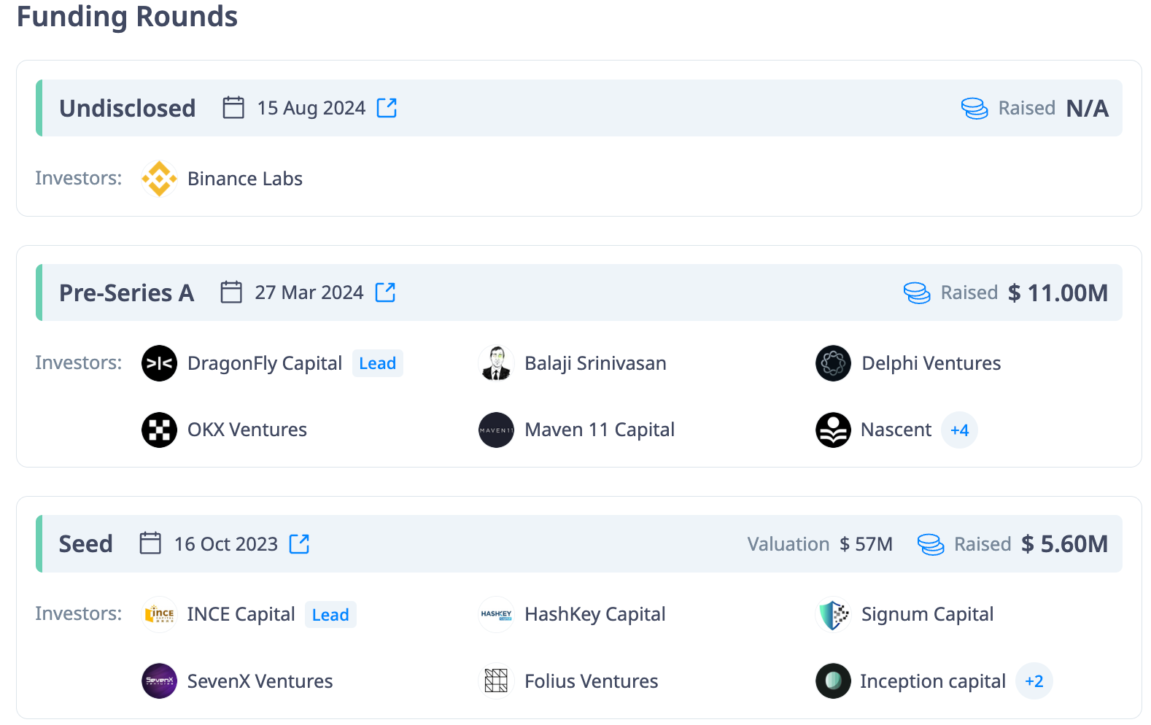
Task: Click the $ 57M valuation value
Action: point(867,544)
